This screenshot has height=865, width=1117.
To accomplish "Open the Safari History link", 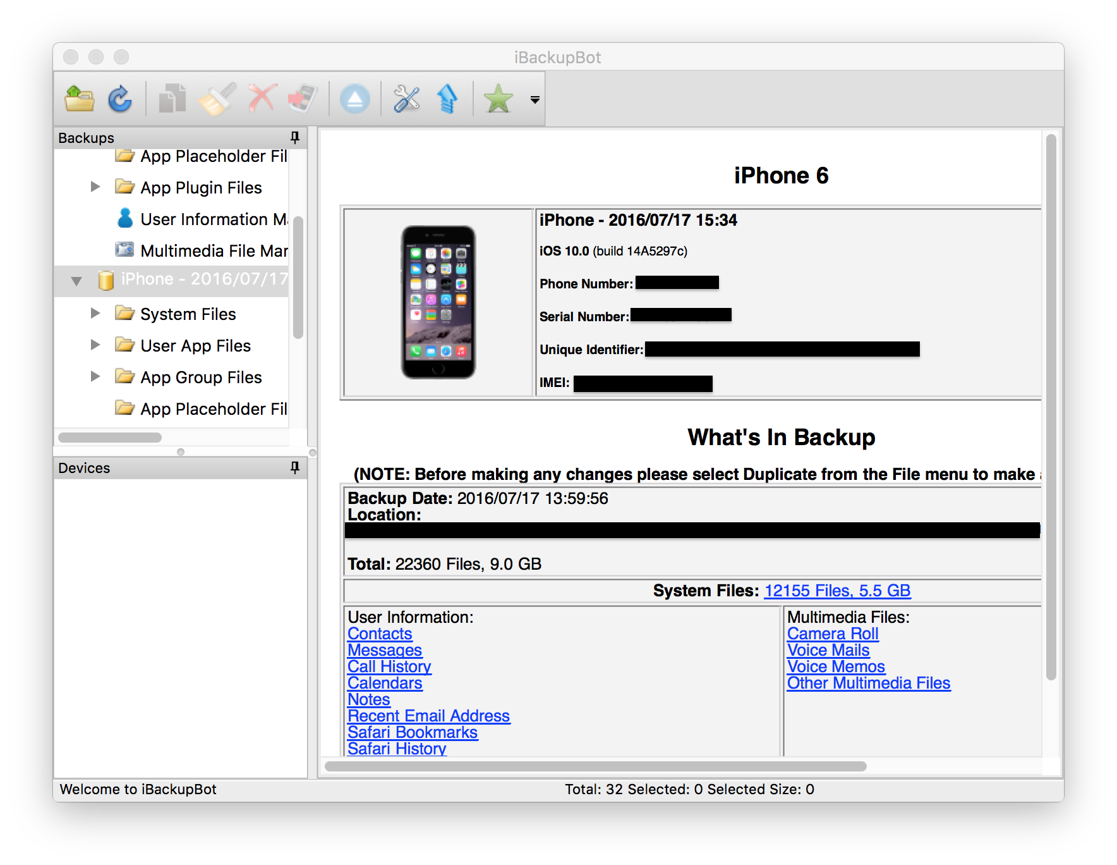I will click(397, 749).
